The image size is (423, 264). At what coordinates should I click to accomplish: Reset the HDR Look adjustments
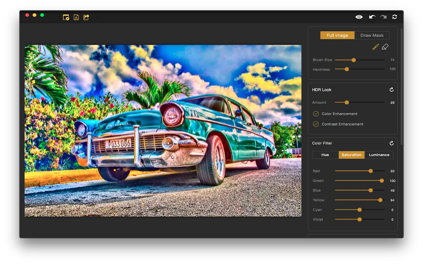pos(392,89)
